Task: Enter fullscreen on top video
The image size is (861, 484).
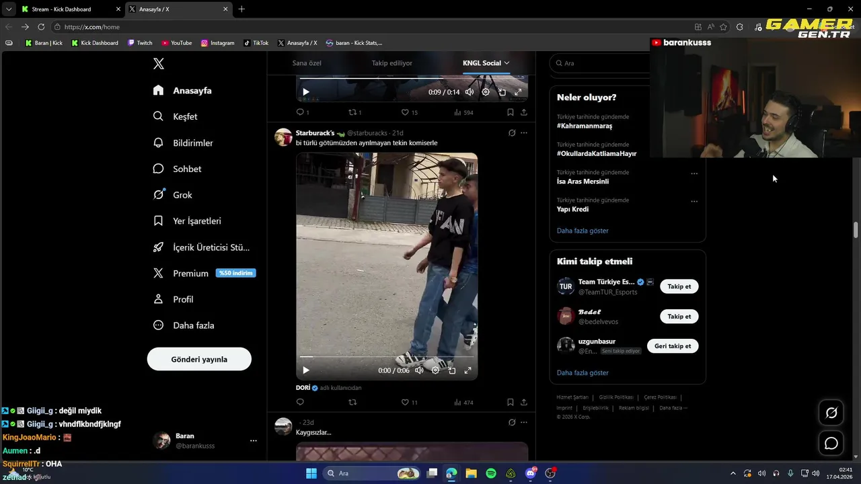Action: pos(518,92)
